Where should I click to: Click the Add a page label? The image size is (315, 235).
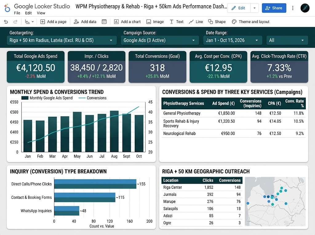57,22
